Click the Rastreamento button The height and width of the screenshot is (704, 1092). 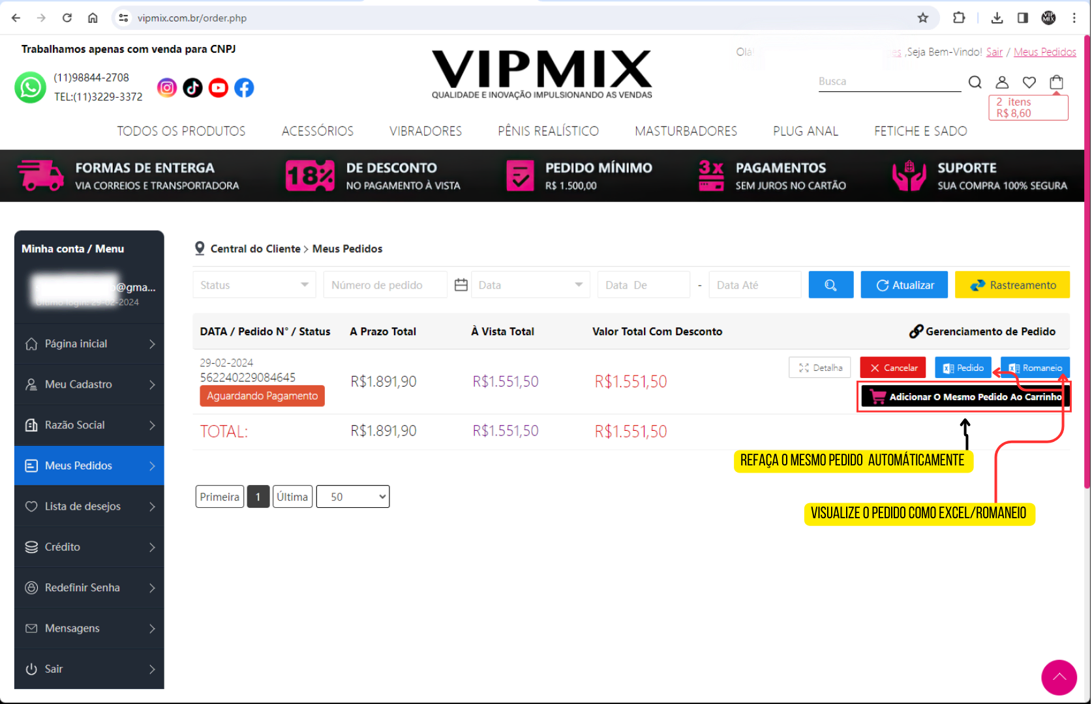pos(1012,285)
